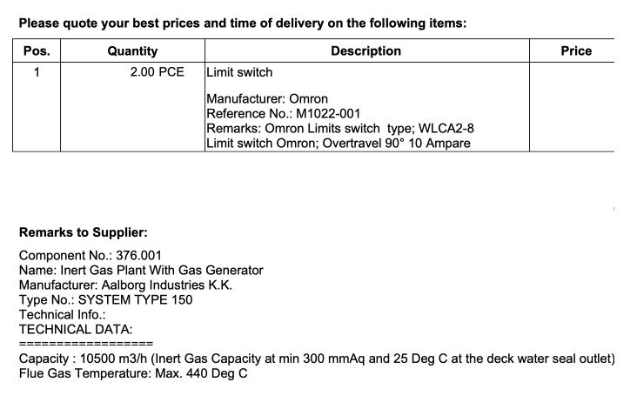637x409 pixels.
Task: Select the Flue Gas Temperature line
Action: tap(133, 374)
